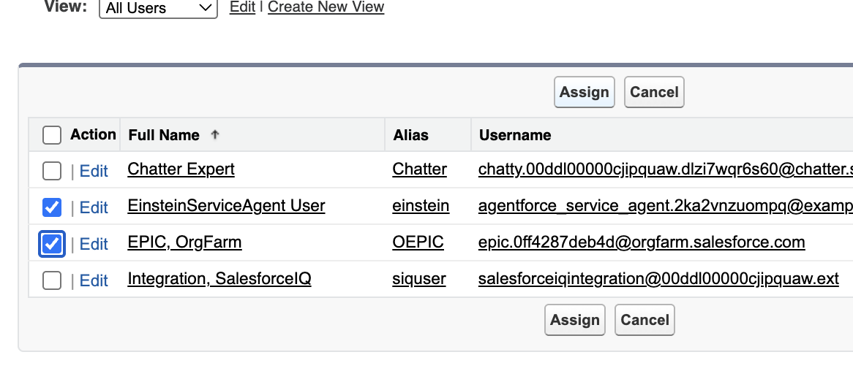853x371 pixels.
Task: Click the view Edit link beside dropdown
Action: tap(242, 7)
